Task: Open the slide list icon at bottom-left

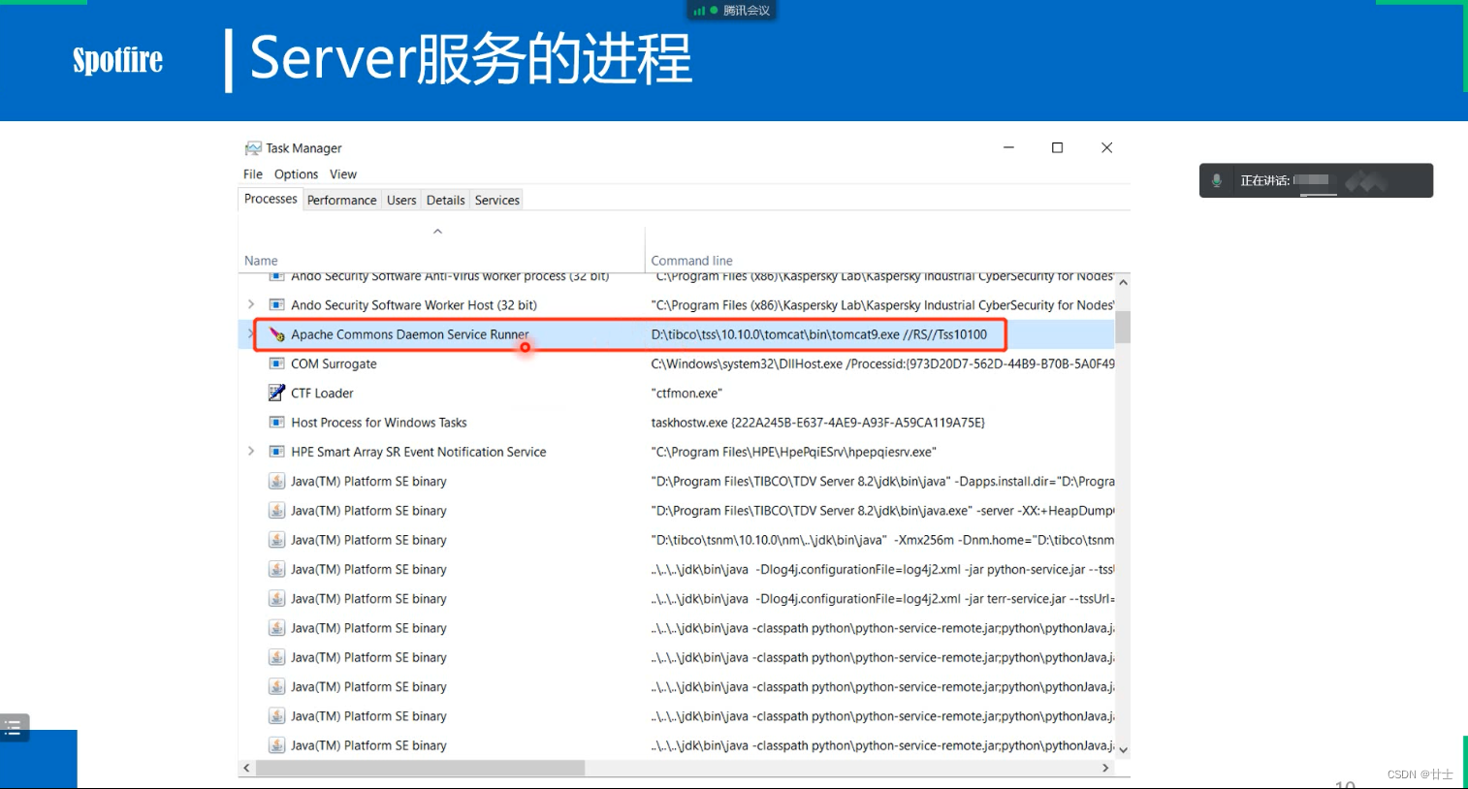Action: pos(14,727)
